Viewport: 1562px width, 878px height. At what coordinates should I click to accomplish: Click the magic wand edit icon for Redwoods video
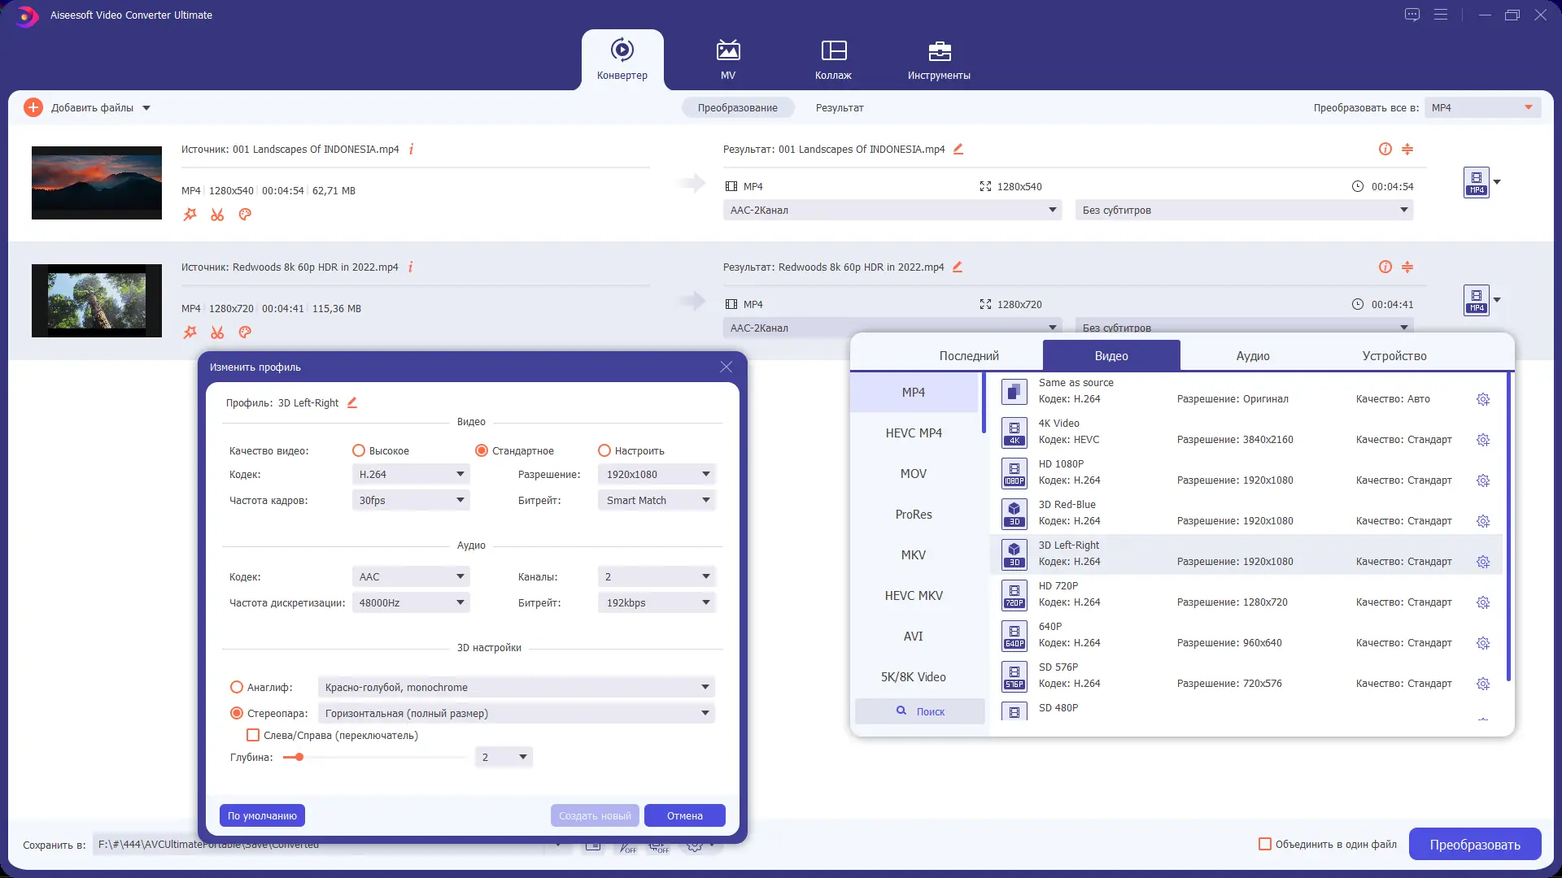(190, 333)
